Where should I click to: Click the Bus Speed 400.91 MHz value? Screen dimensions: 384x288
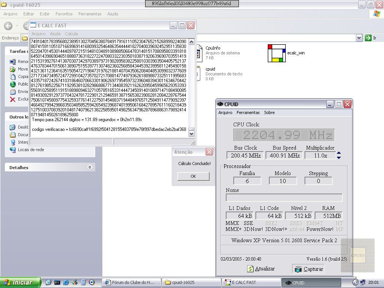click(x=284, y=155)
